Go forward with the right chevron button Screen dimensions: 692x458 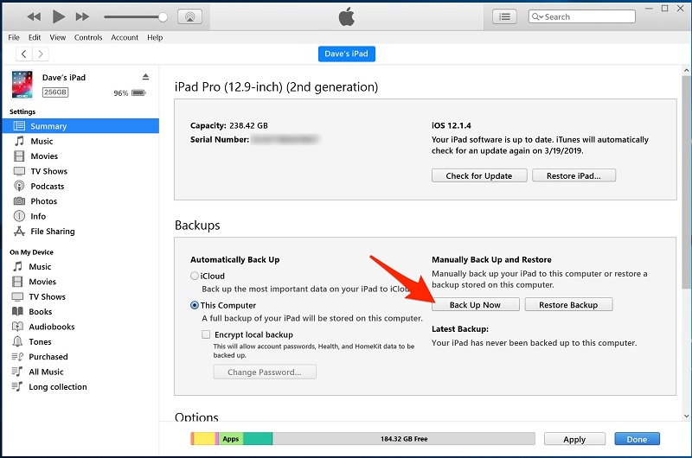(x=40, y=54)
